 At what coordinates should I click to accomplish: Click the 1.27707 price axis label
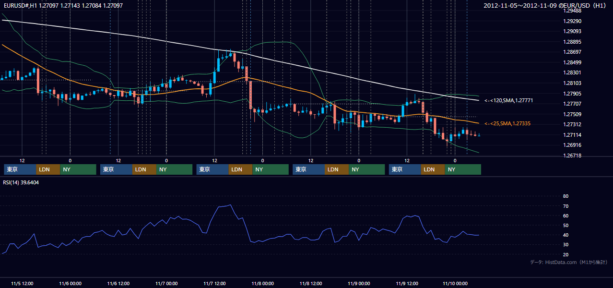tap(572, 104)
